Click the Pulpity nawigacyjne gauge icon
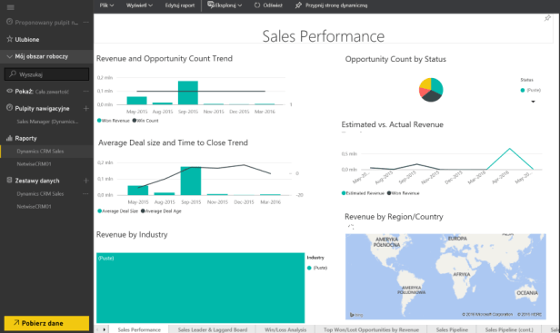The image size is (560, 333). 10,108
